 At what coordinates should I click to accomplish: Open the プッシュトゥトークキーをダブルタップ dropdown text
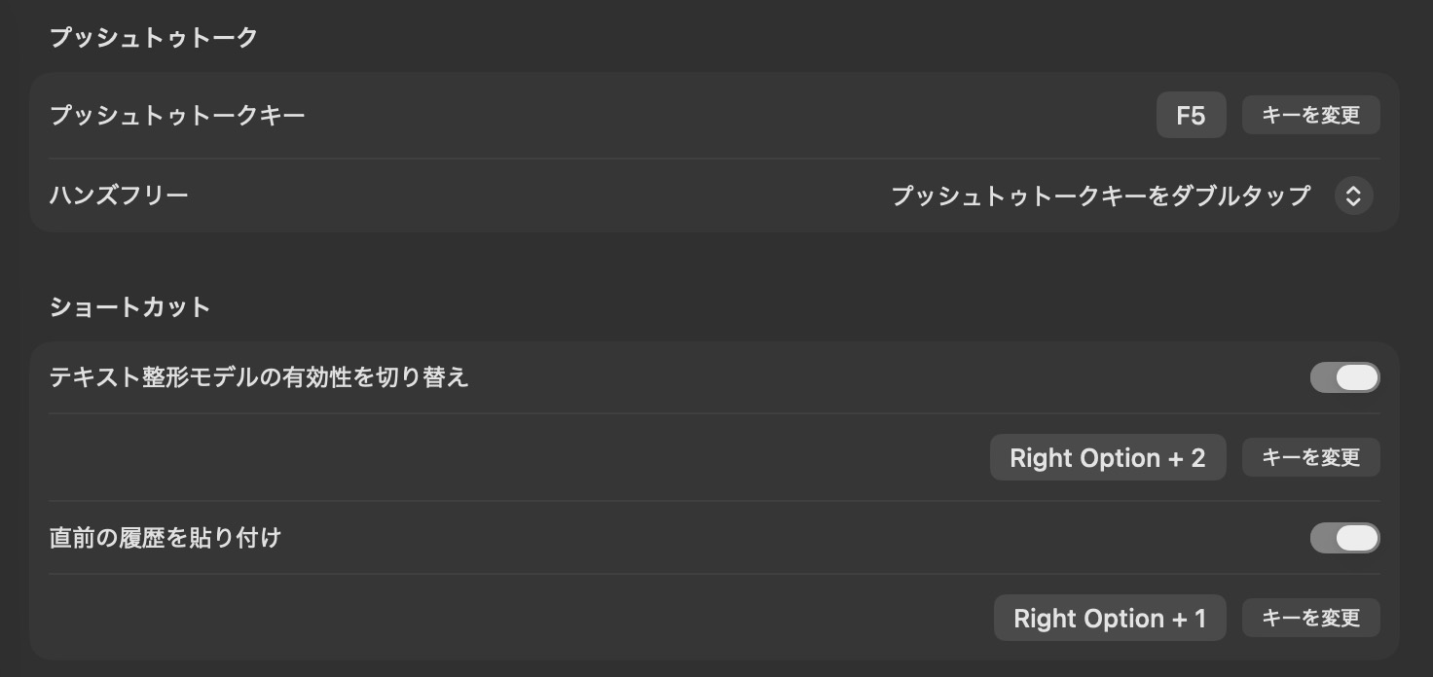click(x=1101, y=196)
